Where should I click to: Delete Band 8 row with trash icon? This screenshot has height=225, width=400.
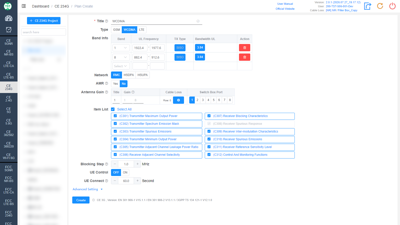[244, 57]
